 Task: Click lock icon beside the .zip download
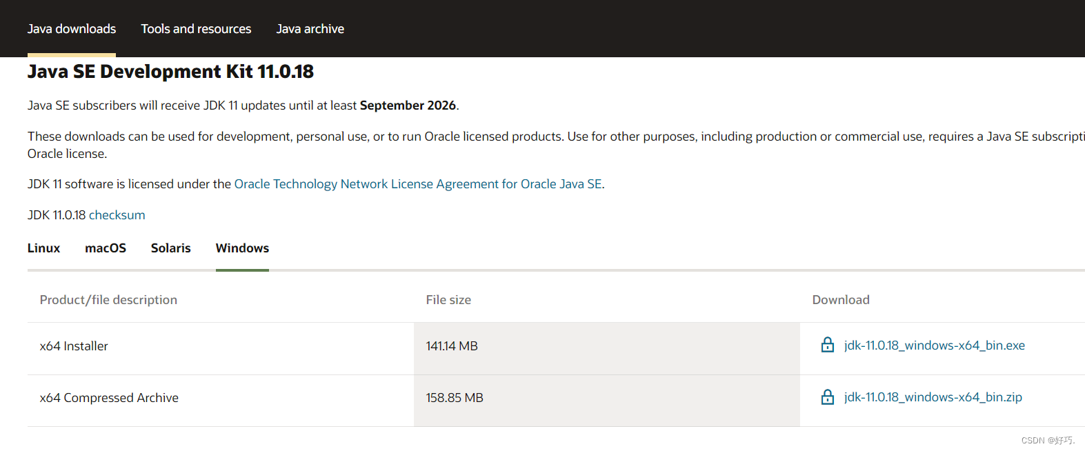(828, 397)
